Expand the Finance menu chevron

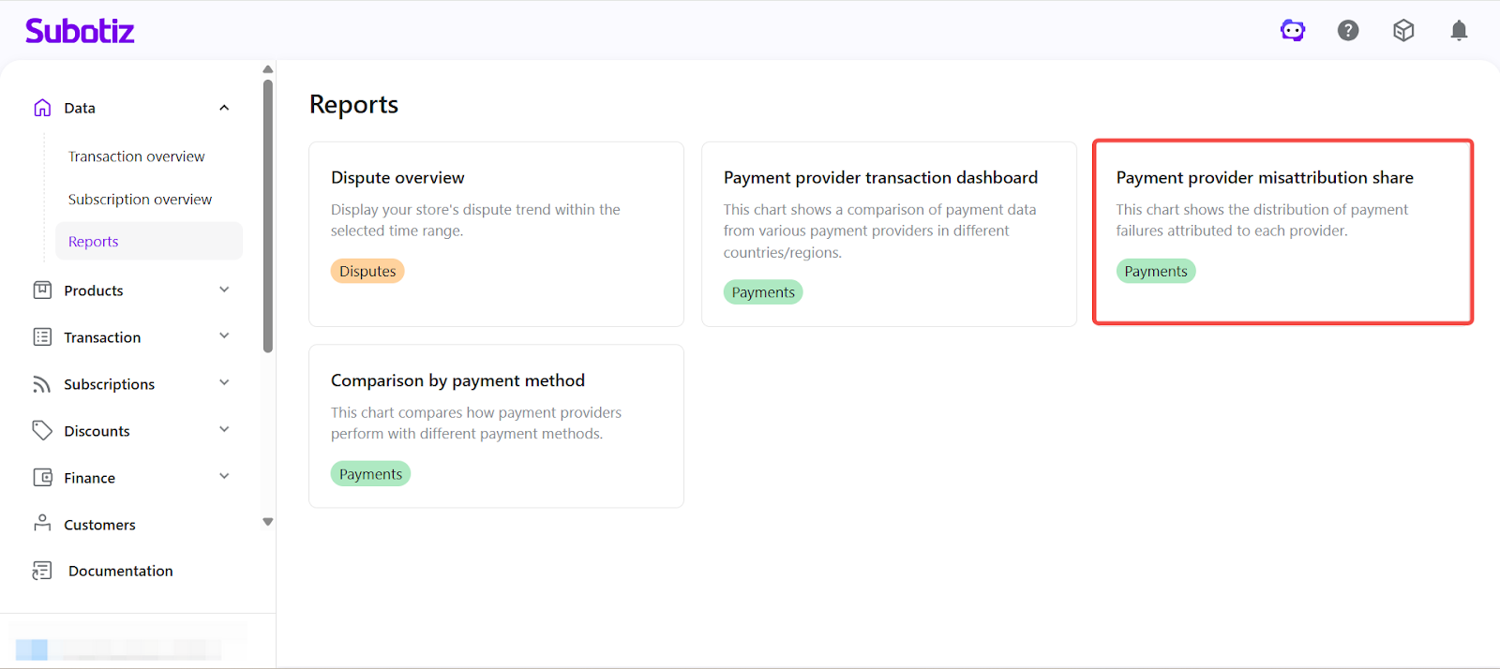(x=224, y=477)
